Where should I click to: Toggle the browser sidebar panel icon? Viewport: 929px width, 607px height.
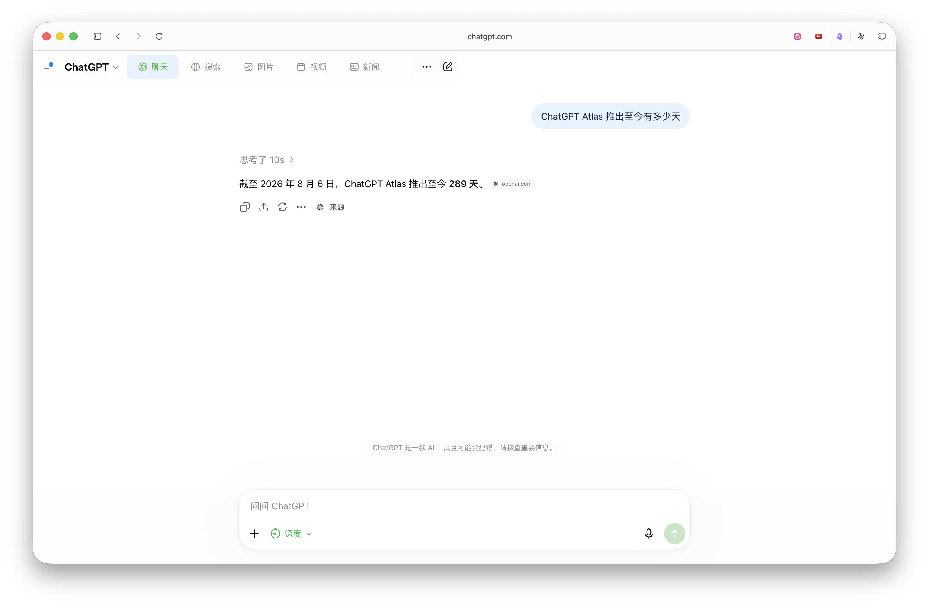[97, 36]
